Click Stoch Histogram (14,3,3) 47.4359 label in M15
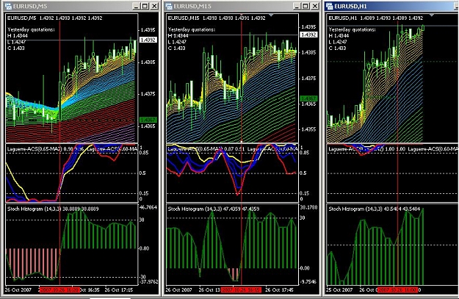Screen dimensions: 459x299 pyautogui.click(x=214, y=209)
